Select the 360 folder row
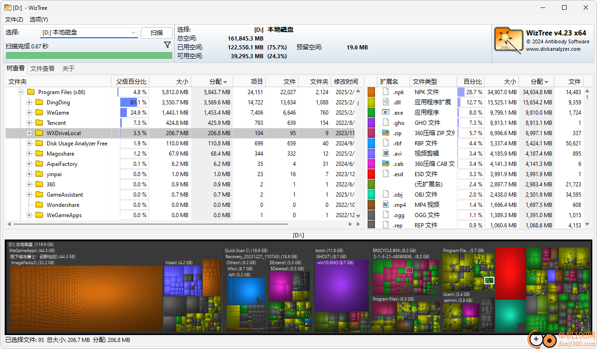Screen dimensions: 597x349 coord(180,185)
